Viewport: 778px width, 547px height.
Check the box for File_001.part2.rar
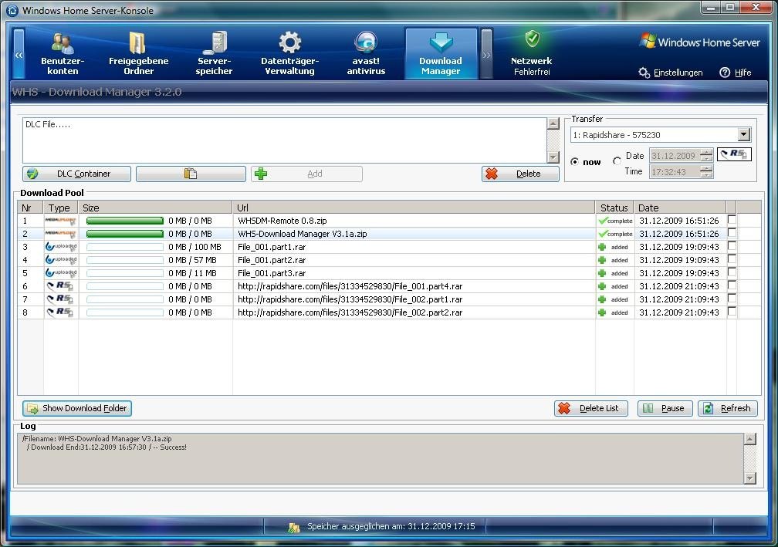pyautogui.click(x=732, y=259)
